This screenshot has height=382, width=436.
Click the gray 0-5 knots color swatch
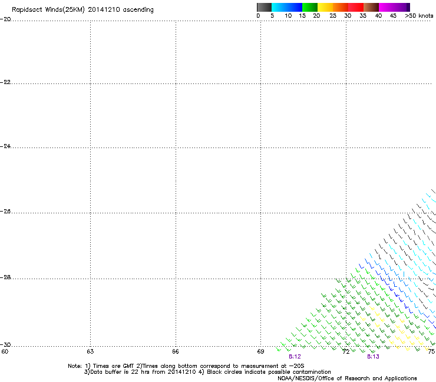[x=264, y=7]
